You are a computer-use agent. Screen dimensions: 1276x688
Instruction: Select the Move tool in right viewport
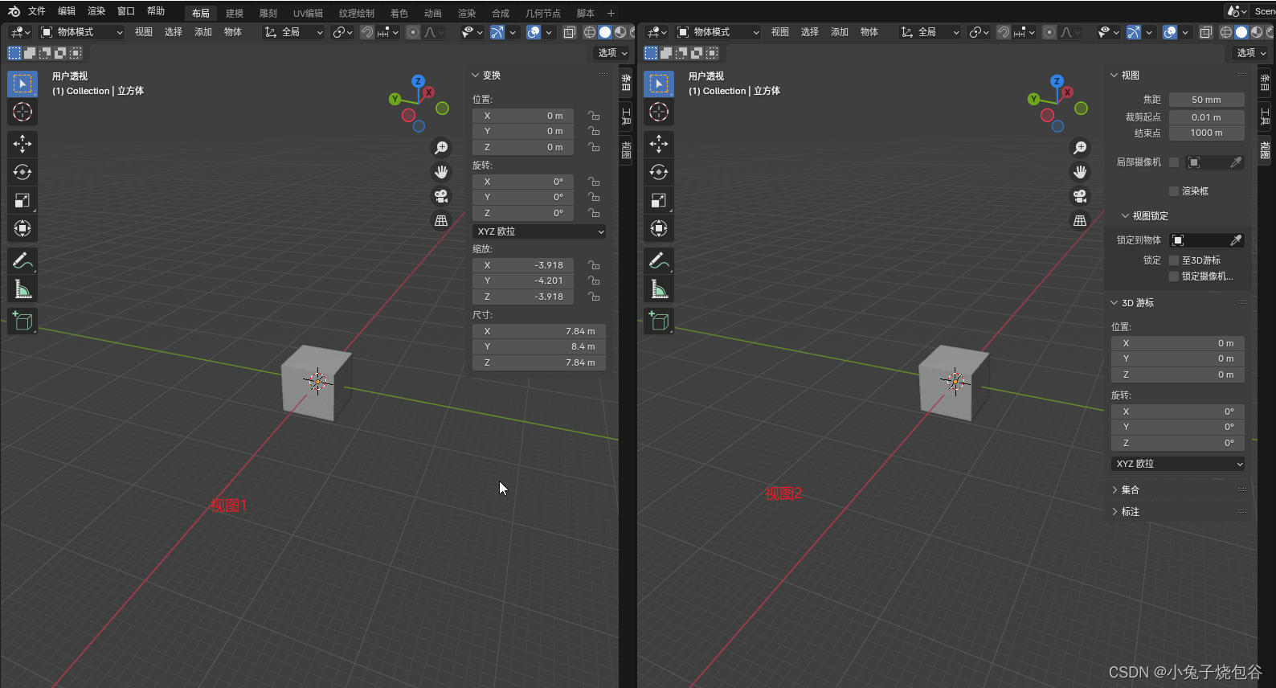pos(659,144)
